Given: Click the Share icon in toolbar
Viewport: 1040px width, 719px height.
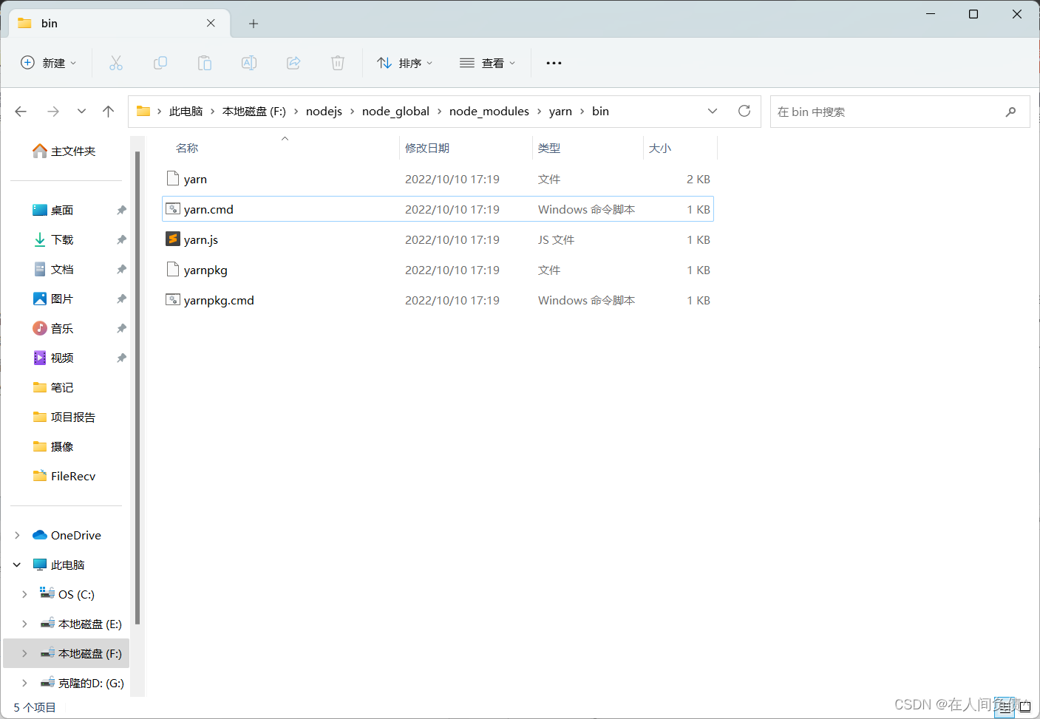Looking at the screenshot, I should coord(293,63).
